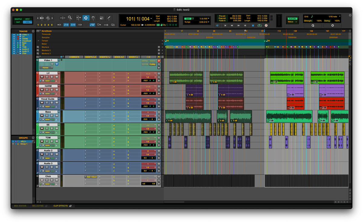Select SLIP edit mode

coord(18,22)
